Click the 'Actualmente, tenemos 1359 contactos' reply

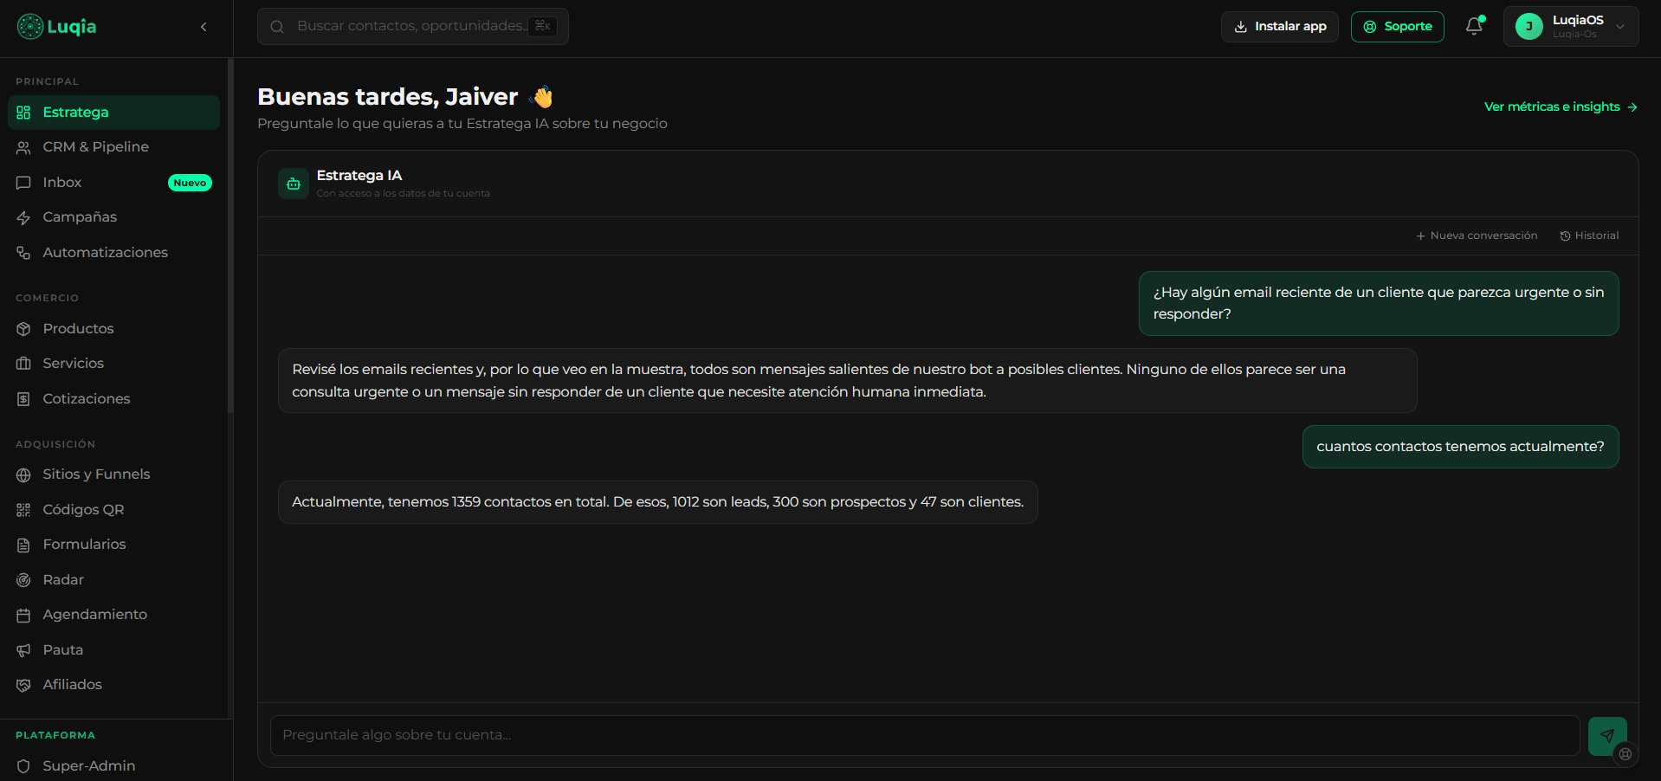[x=657, y=502]
